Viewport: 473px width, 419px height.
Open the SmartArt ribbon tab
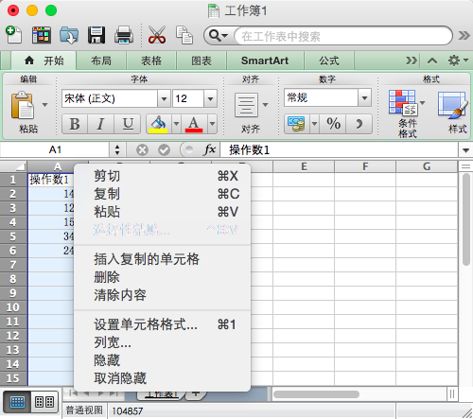(x=265, y=61)
